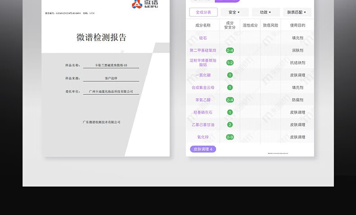The height and width of the screenshot is (215, 356).
Task: Click the 致痘风险 column header
Action: tap(271, 25)
